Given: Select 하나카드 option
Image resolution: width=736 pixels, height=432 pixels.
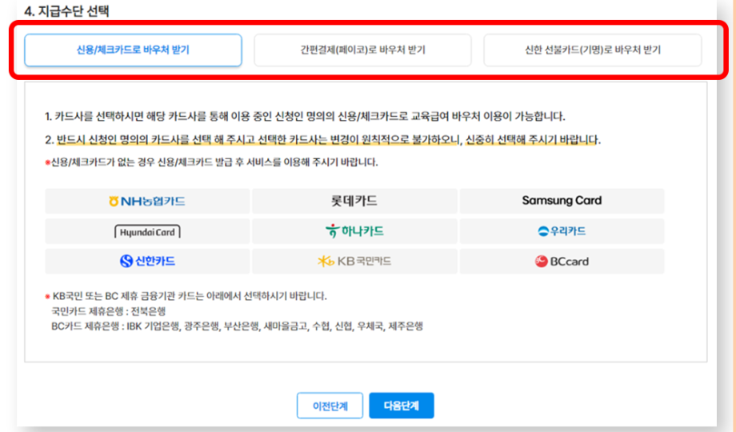Looking at the screenshot, I should [x=354, y=231].
